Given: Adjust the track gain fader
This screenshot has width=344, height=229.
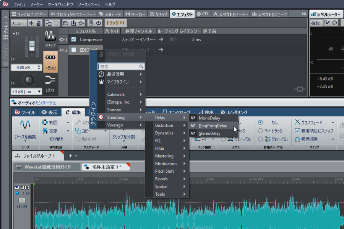Looking at the screenshot, I should click(32, 46).
